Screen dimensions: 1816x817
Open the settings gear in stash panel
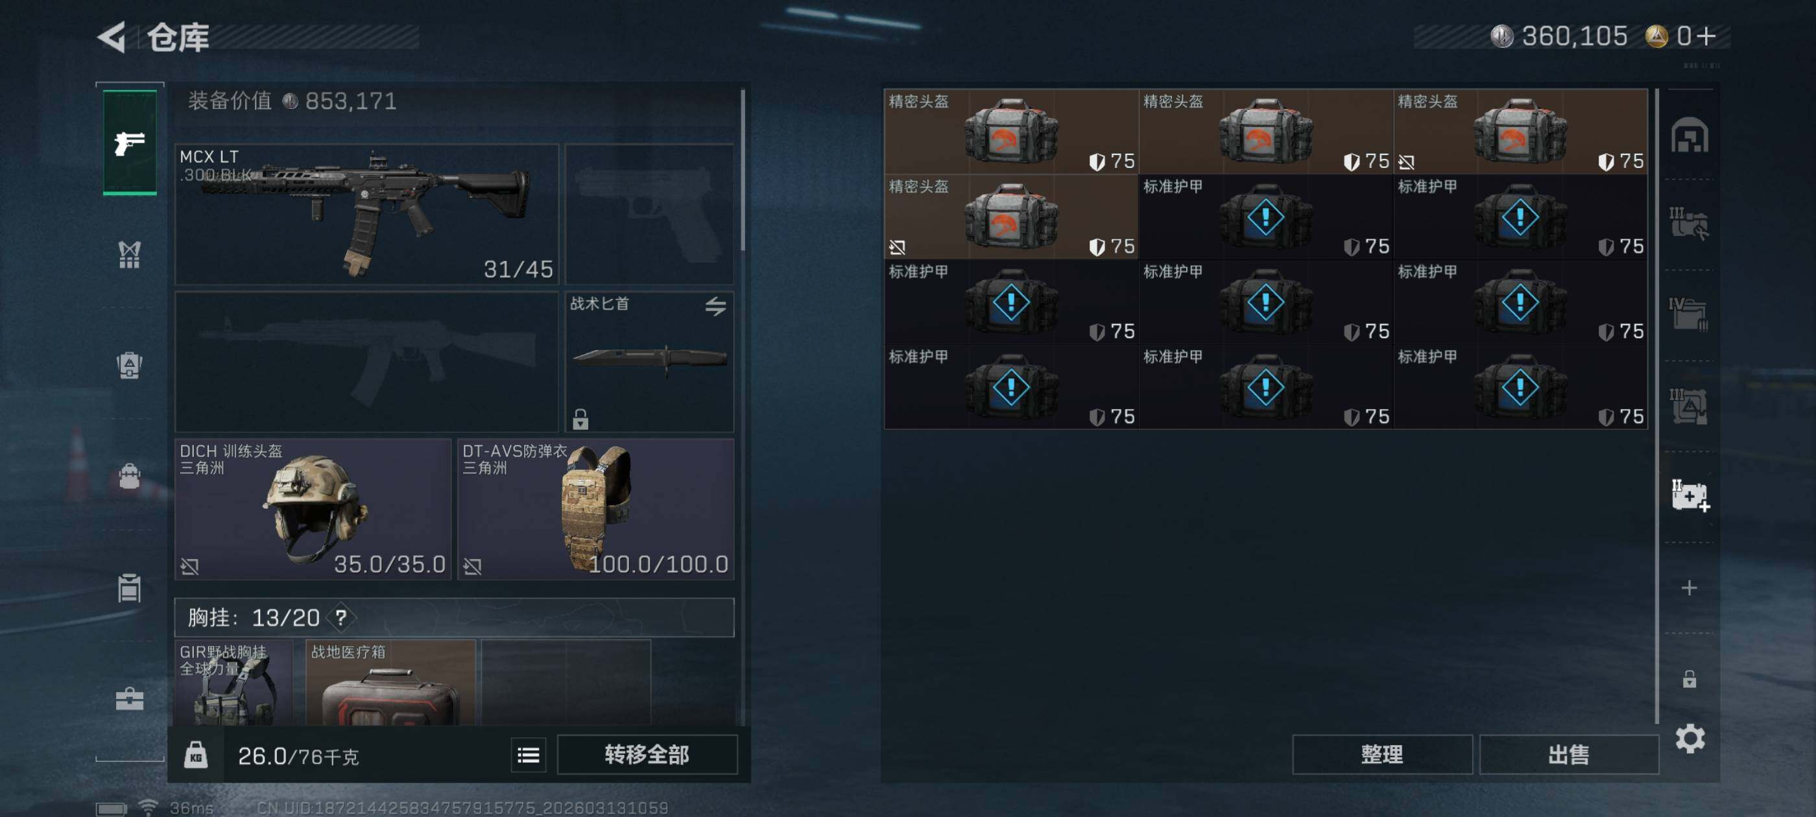point(1690,739)
